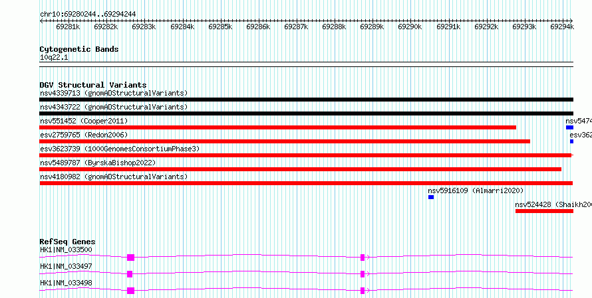Click the second exon box of HK1|NM_033497

tap(363, 274)
